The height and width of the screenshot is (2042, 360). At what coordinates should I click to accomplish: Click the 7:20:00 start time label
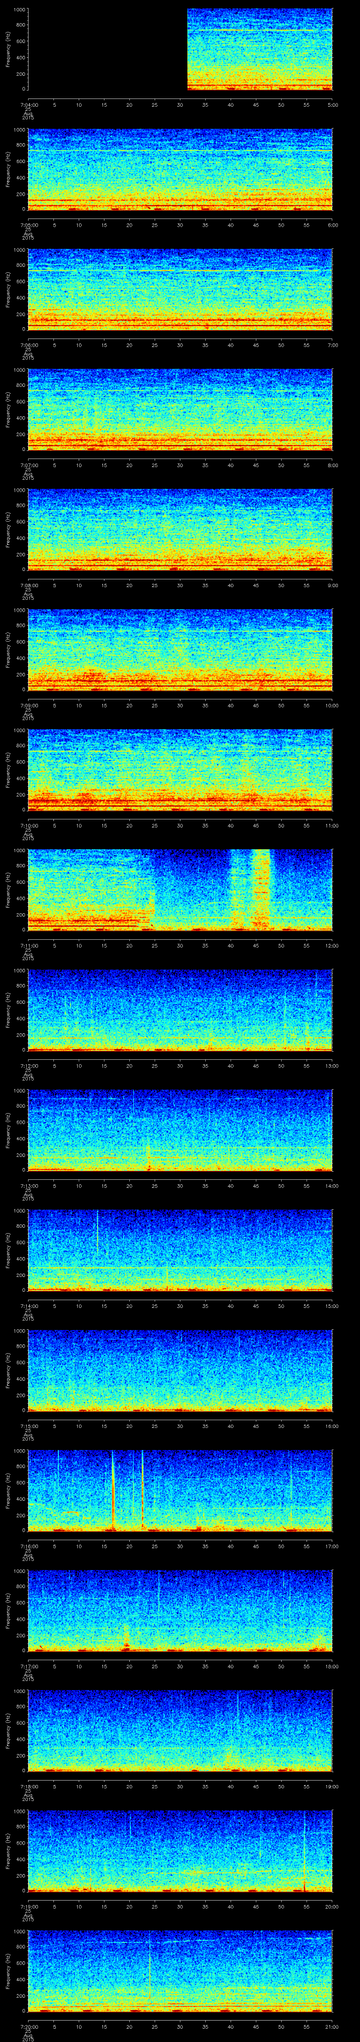click(x=28, y=2026)
